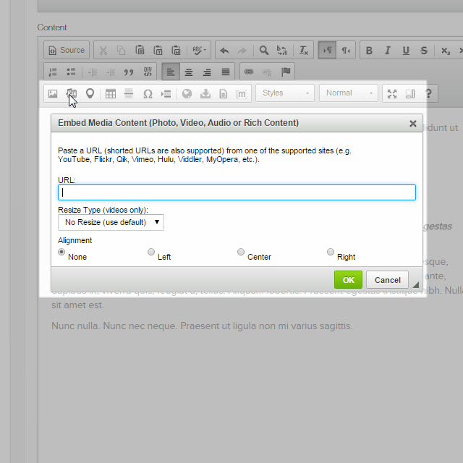The height and width of the screenshot is (463, 463).
Task: Click the Decrease Indent icon
Action: coord(93,72)
